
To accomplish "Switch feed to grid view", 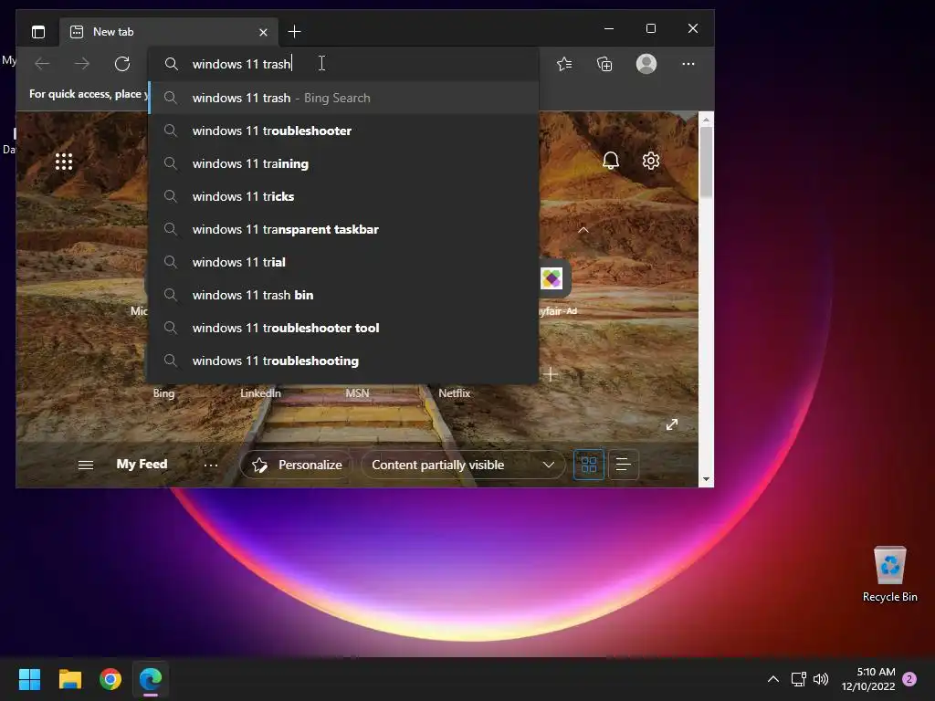I will [589, 465].
